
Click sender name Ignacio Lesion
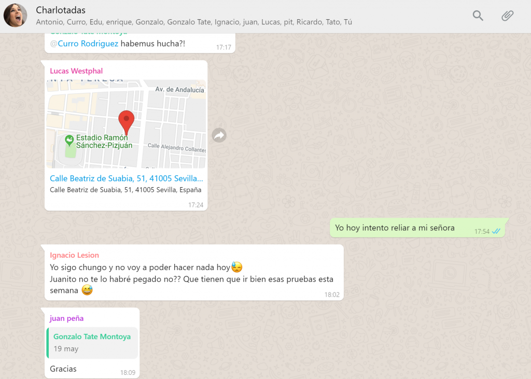point(74,255)
